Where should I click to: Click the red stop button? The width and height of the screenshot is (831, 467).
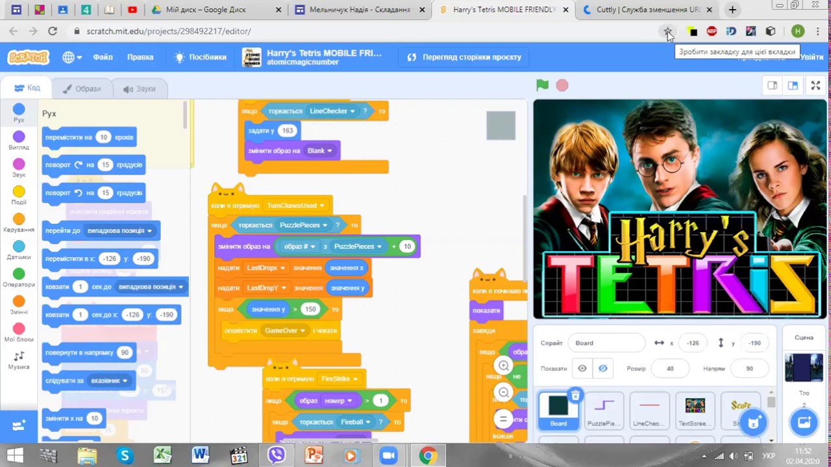(x=562, y=85)
